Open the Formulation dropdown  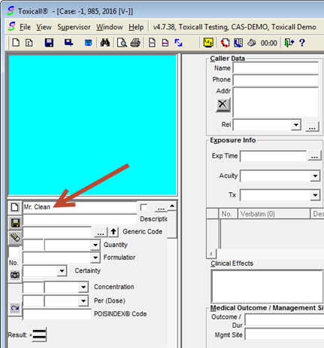point(95,258)
